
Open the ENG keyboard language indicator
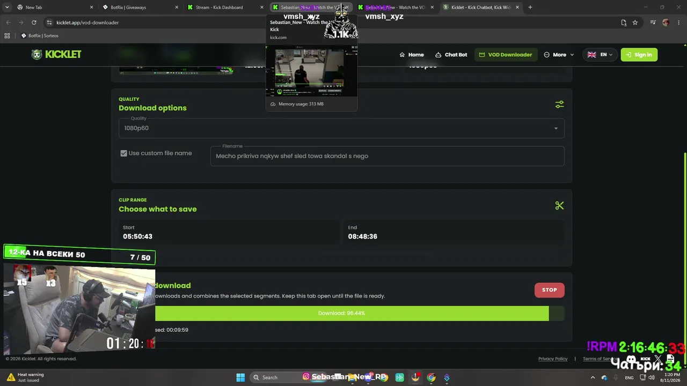click(x=629, y=377)
